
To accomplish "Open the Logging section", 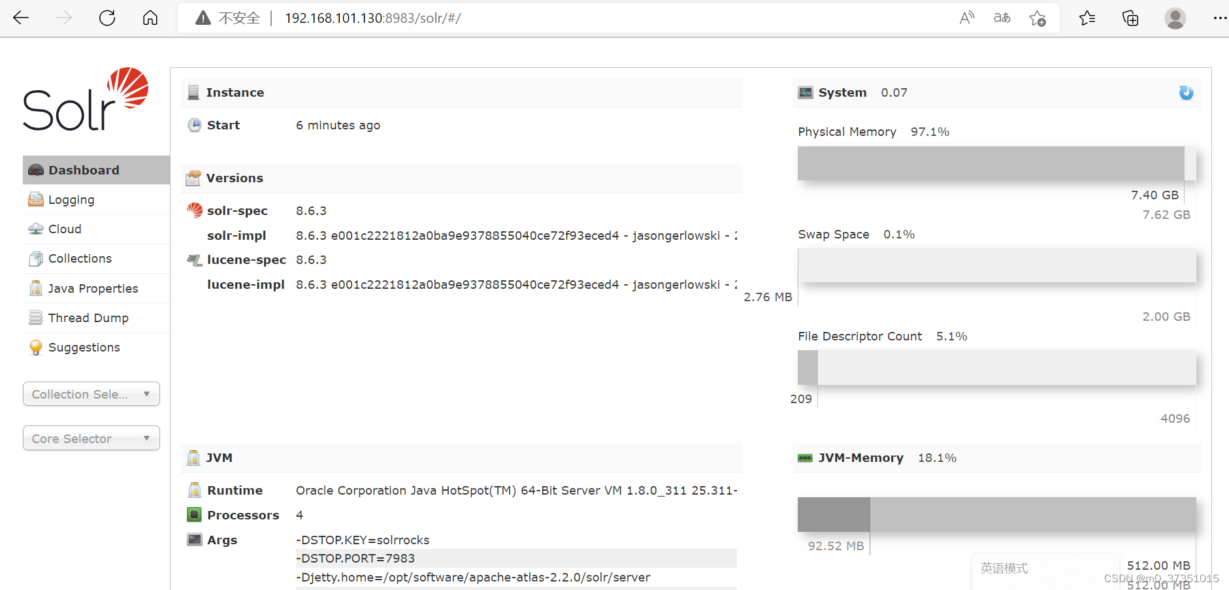I will 71,199.
